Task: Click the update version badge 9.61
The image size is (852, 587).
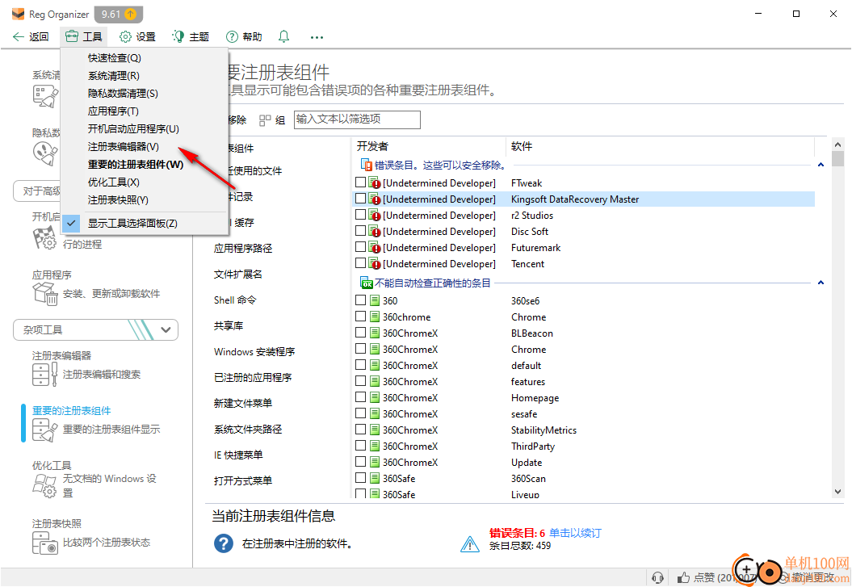Action: [119, 14]
